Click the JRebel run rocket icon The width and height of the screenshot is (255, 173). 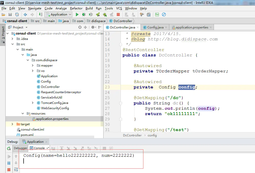pos(98,15)
